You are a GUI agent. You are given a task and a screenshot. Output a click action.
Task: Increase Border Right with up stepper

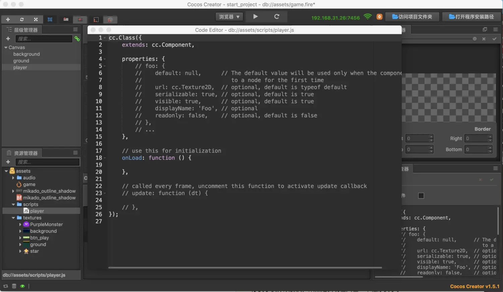(490, 136)
